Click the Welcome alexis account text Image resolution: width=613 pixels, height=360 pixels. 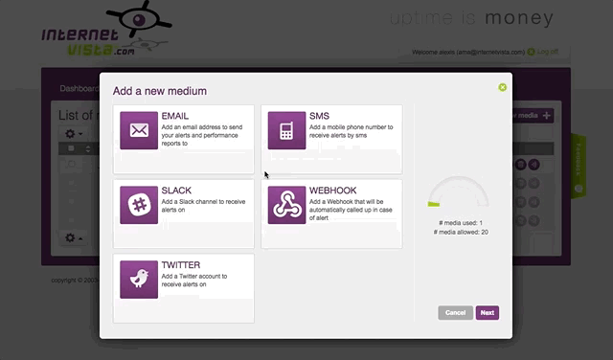click(x=468, y=52)
